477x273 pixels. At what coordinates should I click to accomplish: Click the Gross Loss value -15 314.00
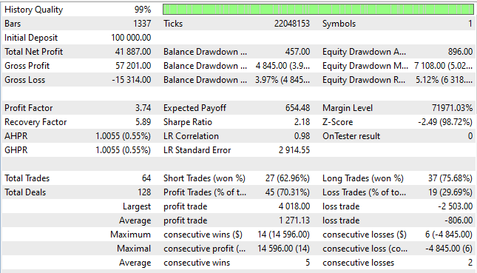131,80
